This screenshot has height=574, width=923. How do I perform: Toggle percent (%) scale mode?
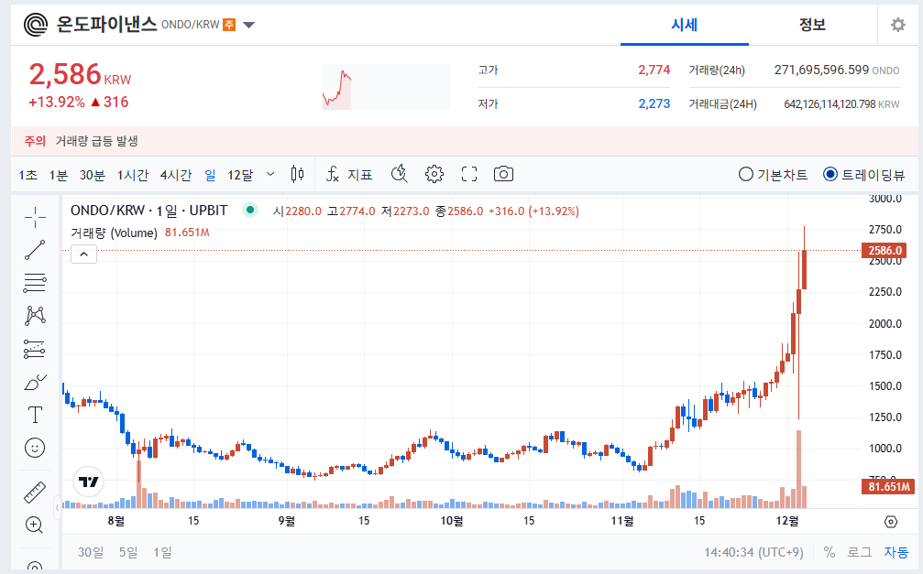click(x=829, y=552)
